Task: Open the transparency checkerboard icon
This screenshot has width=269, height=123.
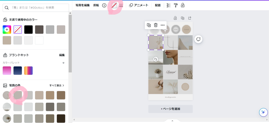Action: 169,5
